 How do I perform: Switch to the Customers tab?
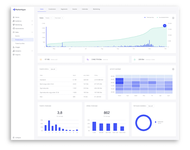tap(52, 9)
